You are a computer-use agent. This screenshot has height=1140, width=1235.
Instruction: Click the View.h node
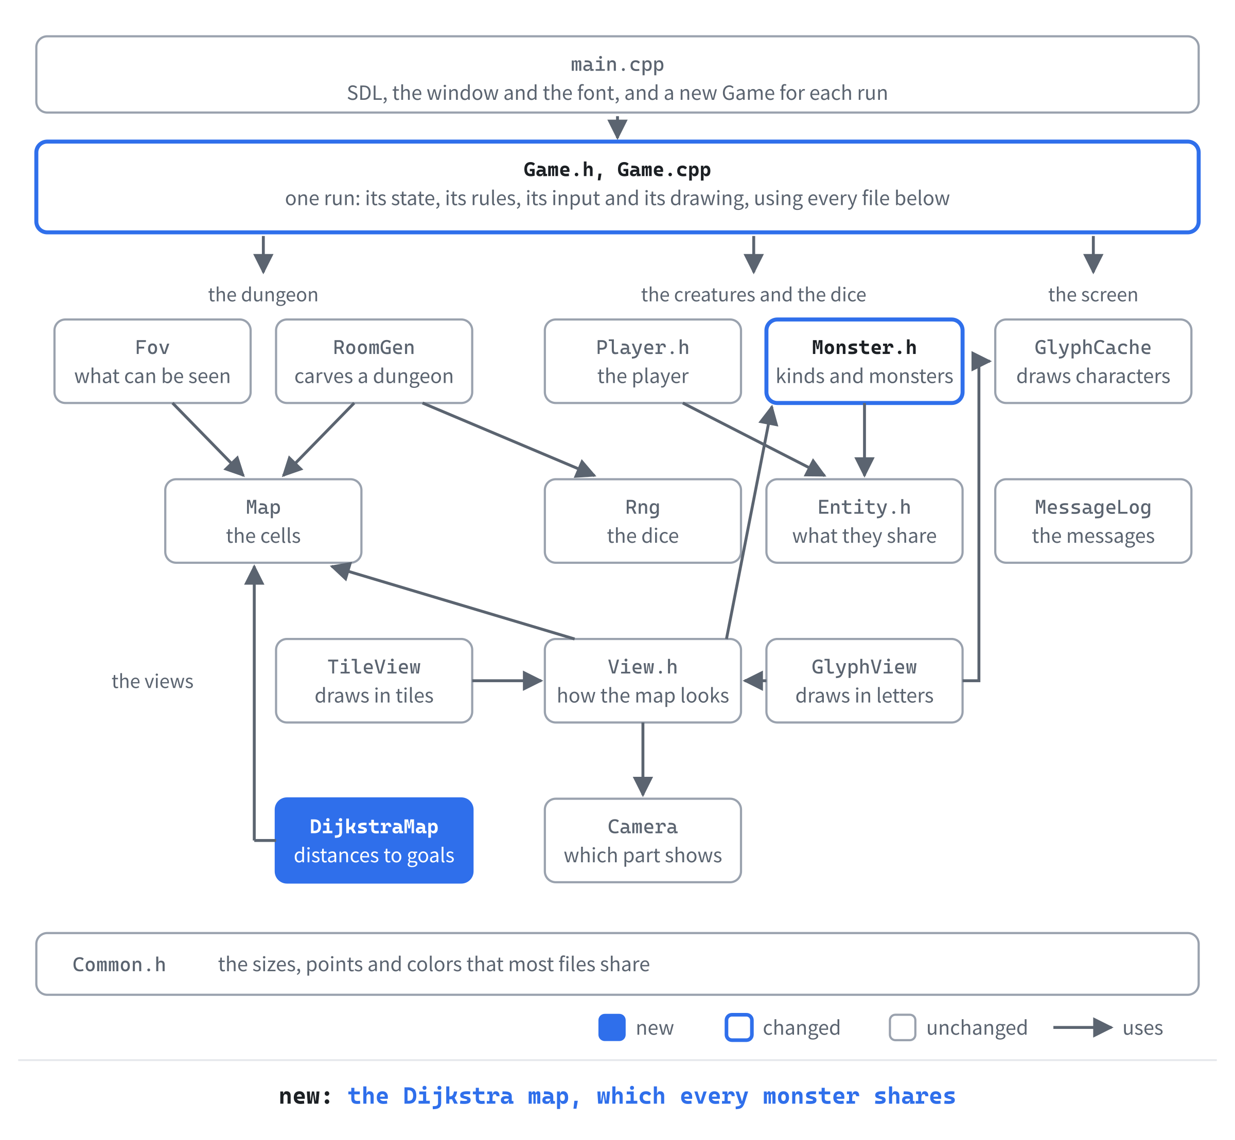[x=643, y=681]
